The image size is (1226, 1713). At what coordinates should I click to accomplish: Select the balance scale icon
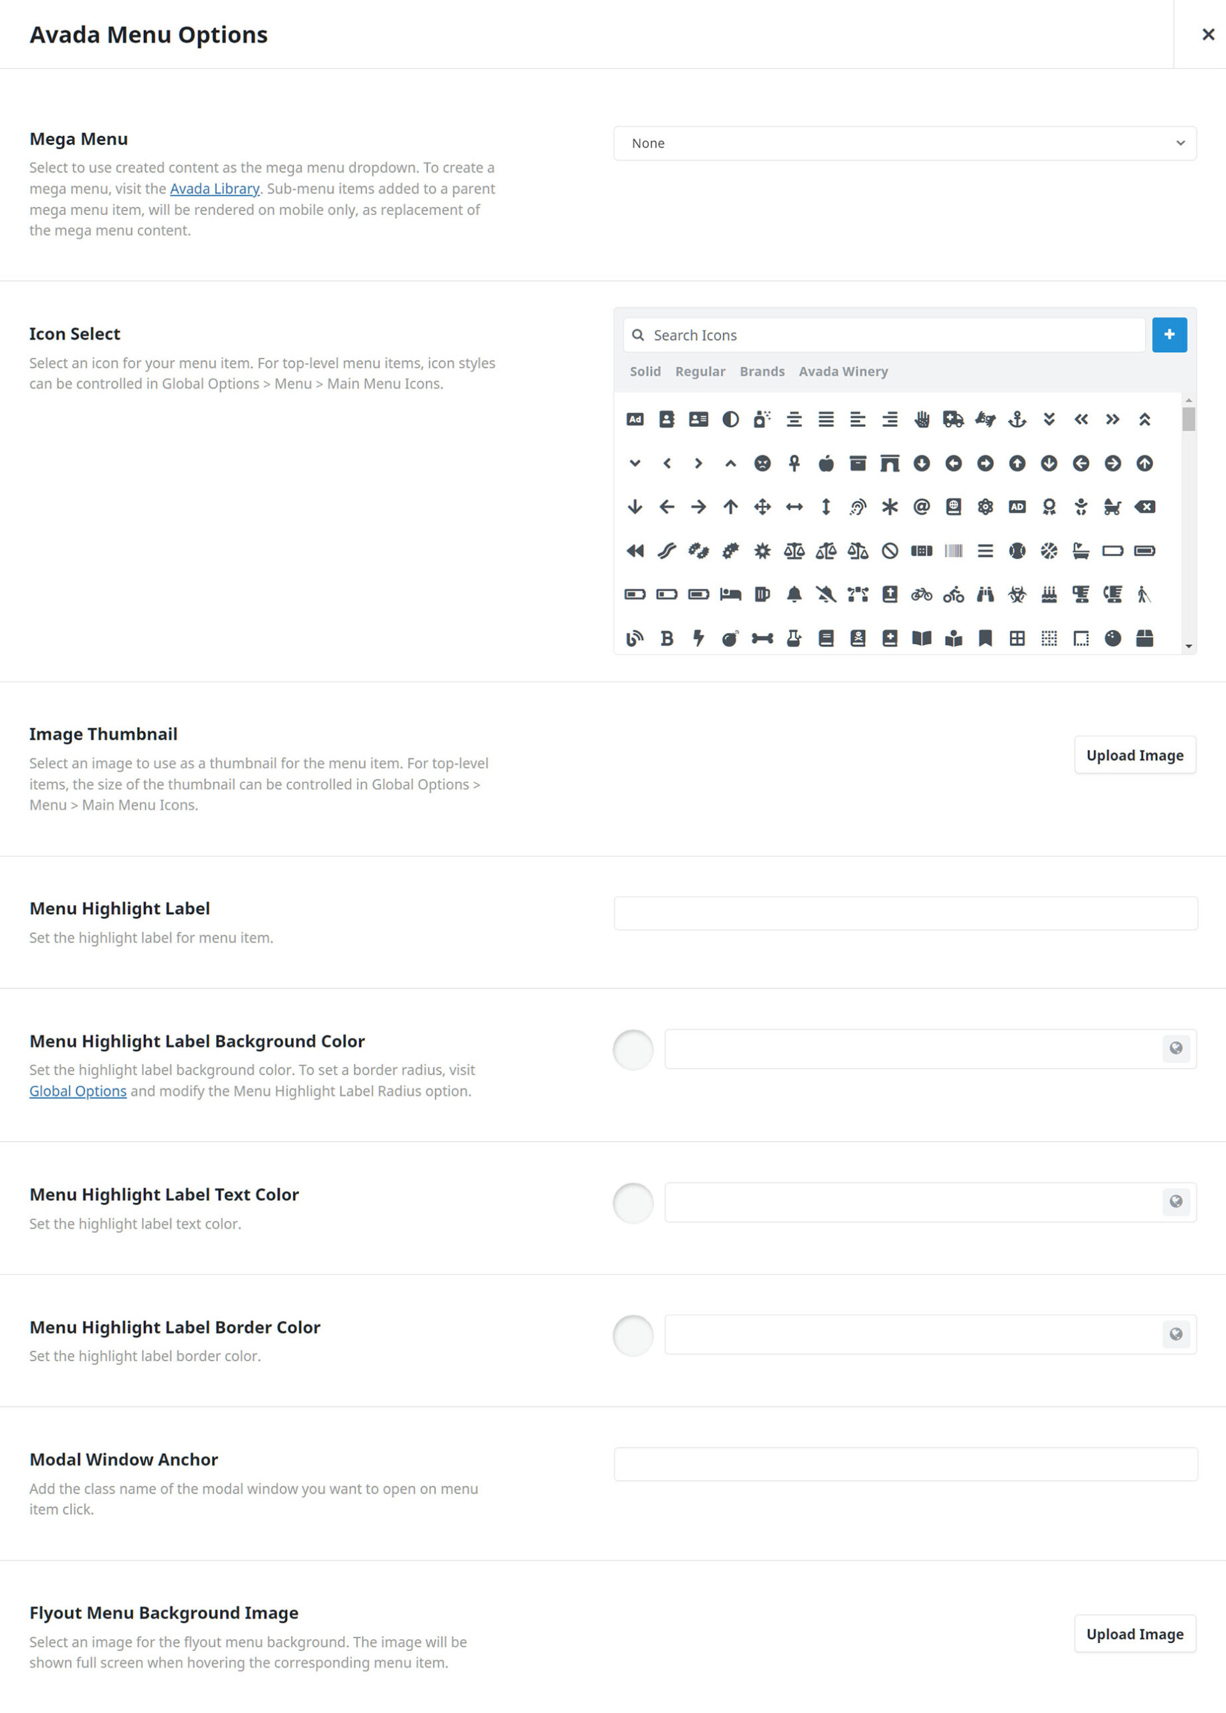[x=794, y=551]
